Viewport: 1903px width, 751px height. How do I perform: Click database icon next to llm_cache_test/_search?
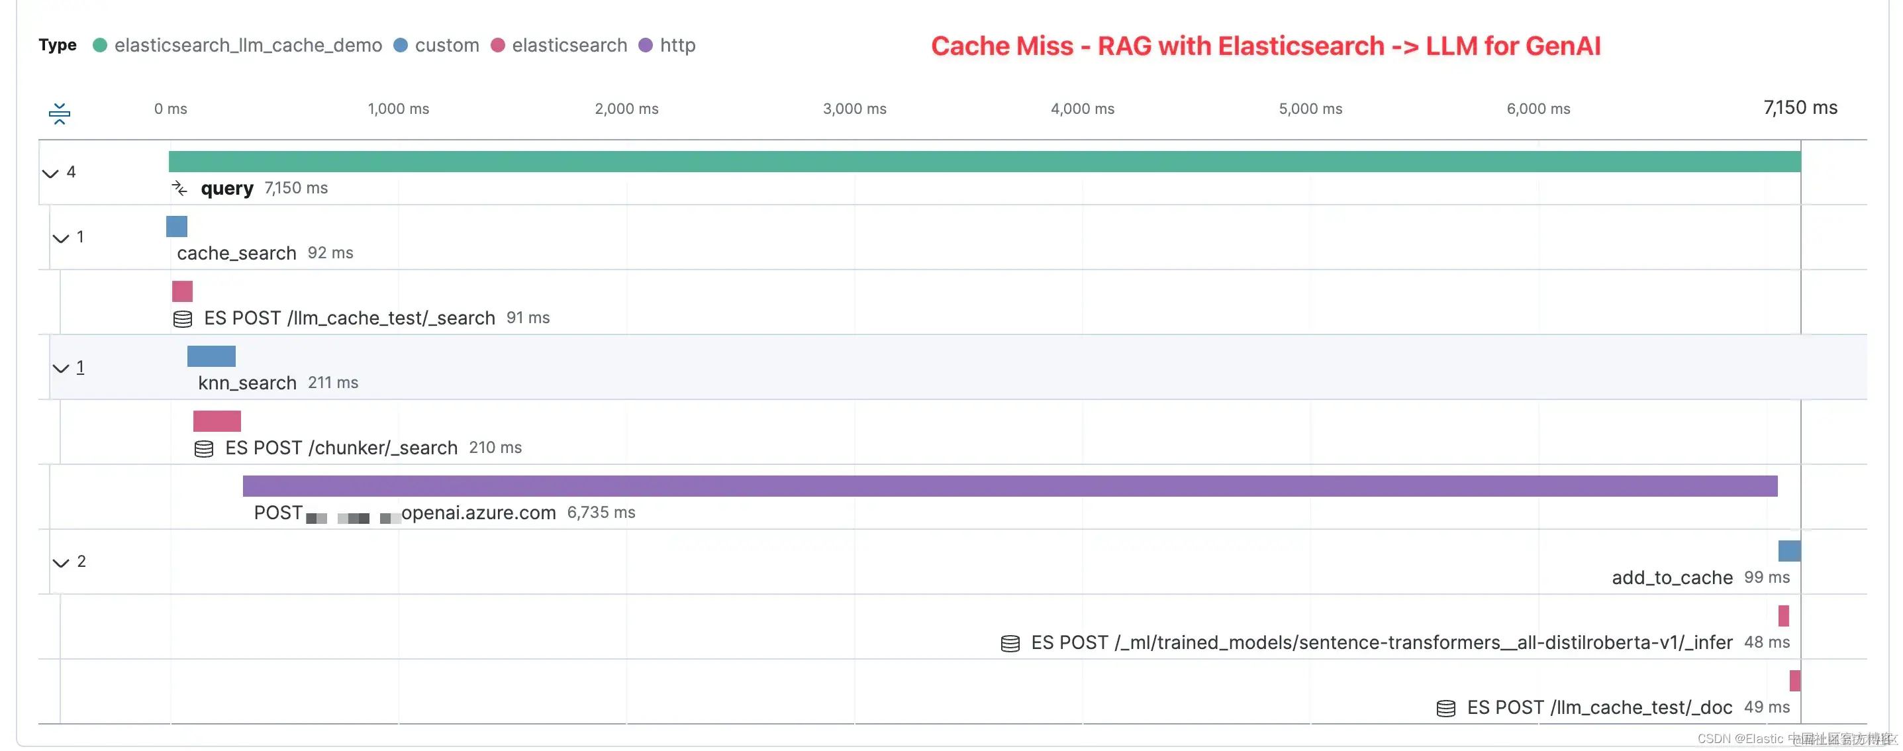pos(183,319)
